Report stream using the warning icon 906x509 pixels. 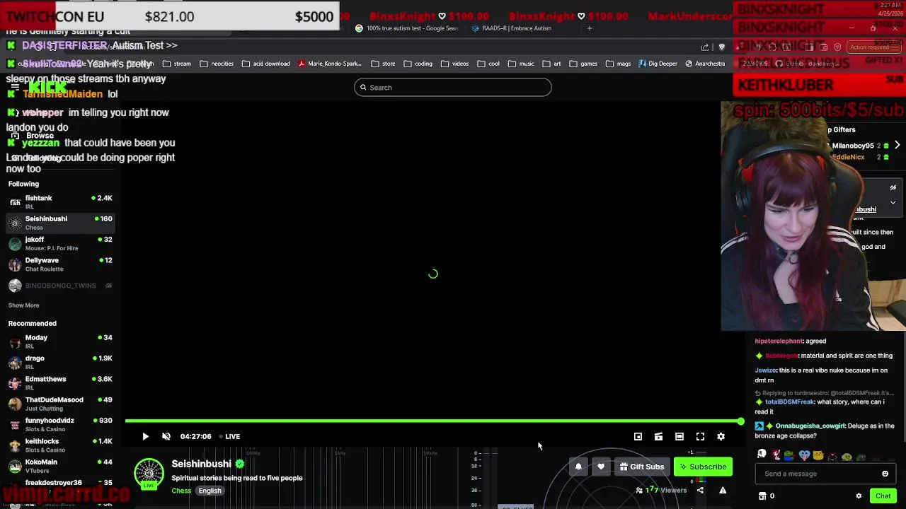[x=723, y=490]
